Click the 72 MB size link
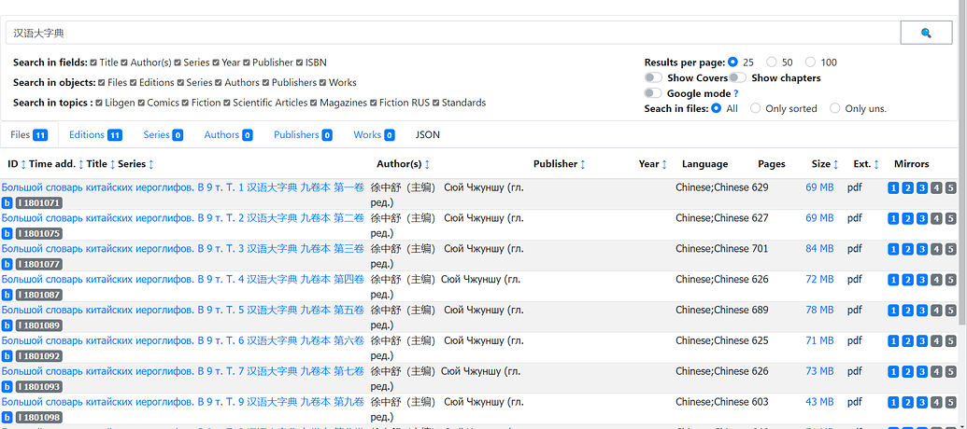Image resolution: width=967 pixels, height=429 pixels. (x=819, y=280)
